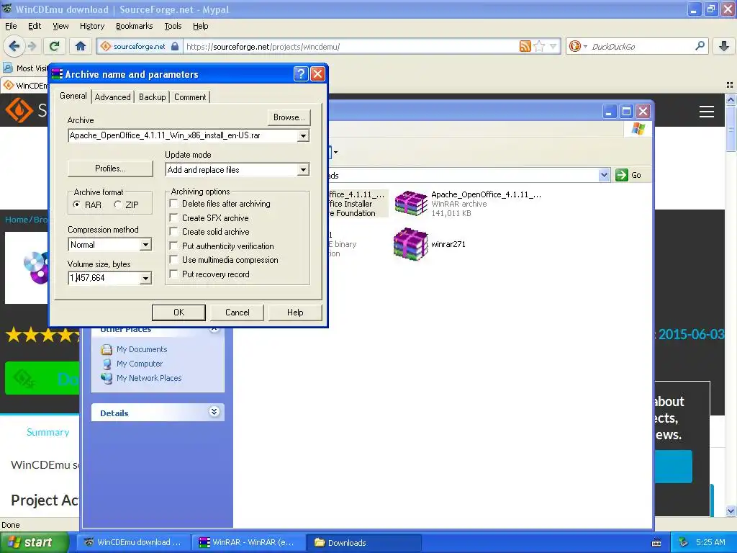This screenshot has width=737, height=553.
Task: Open the Summary link on the webpage
Action: coord(48,432)
